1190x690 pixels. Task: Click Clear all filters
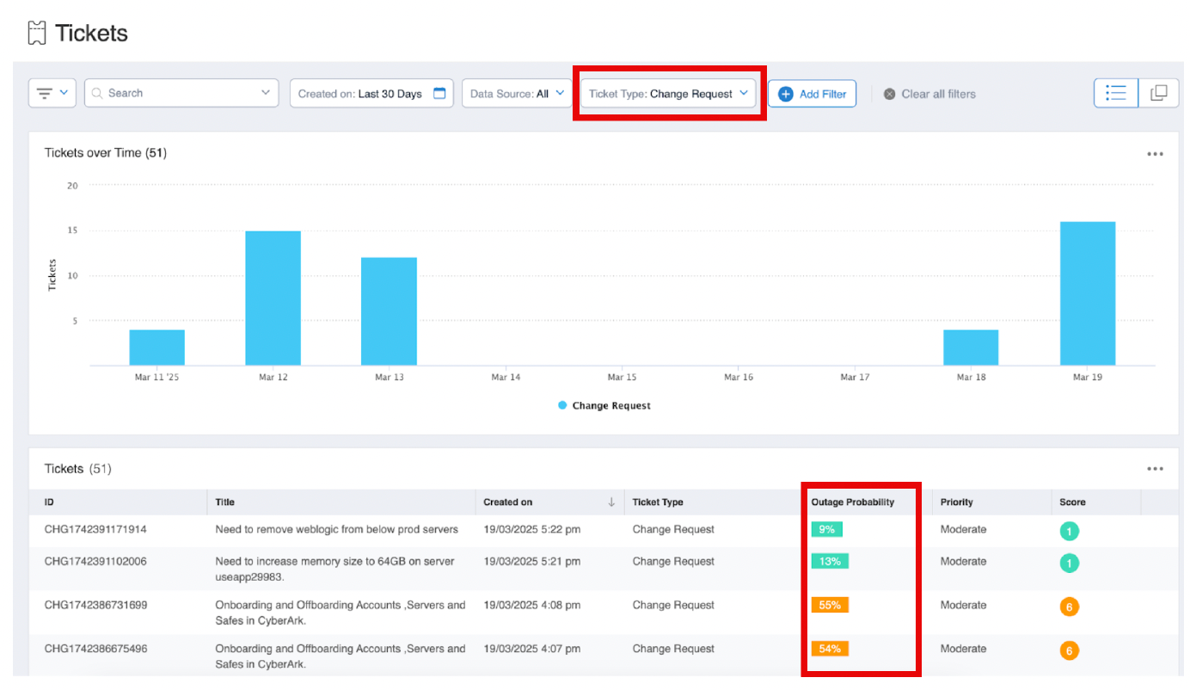pyautogui.click(x=937, y=95)
